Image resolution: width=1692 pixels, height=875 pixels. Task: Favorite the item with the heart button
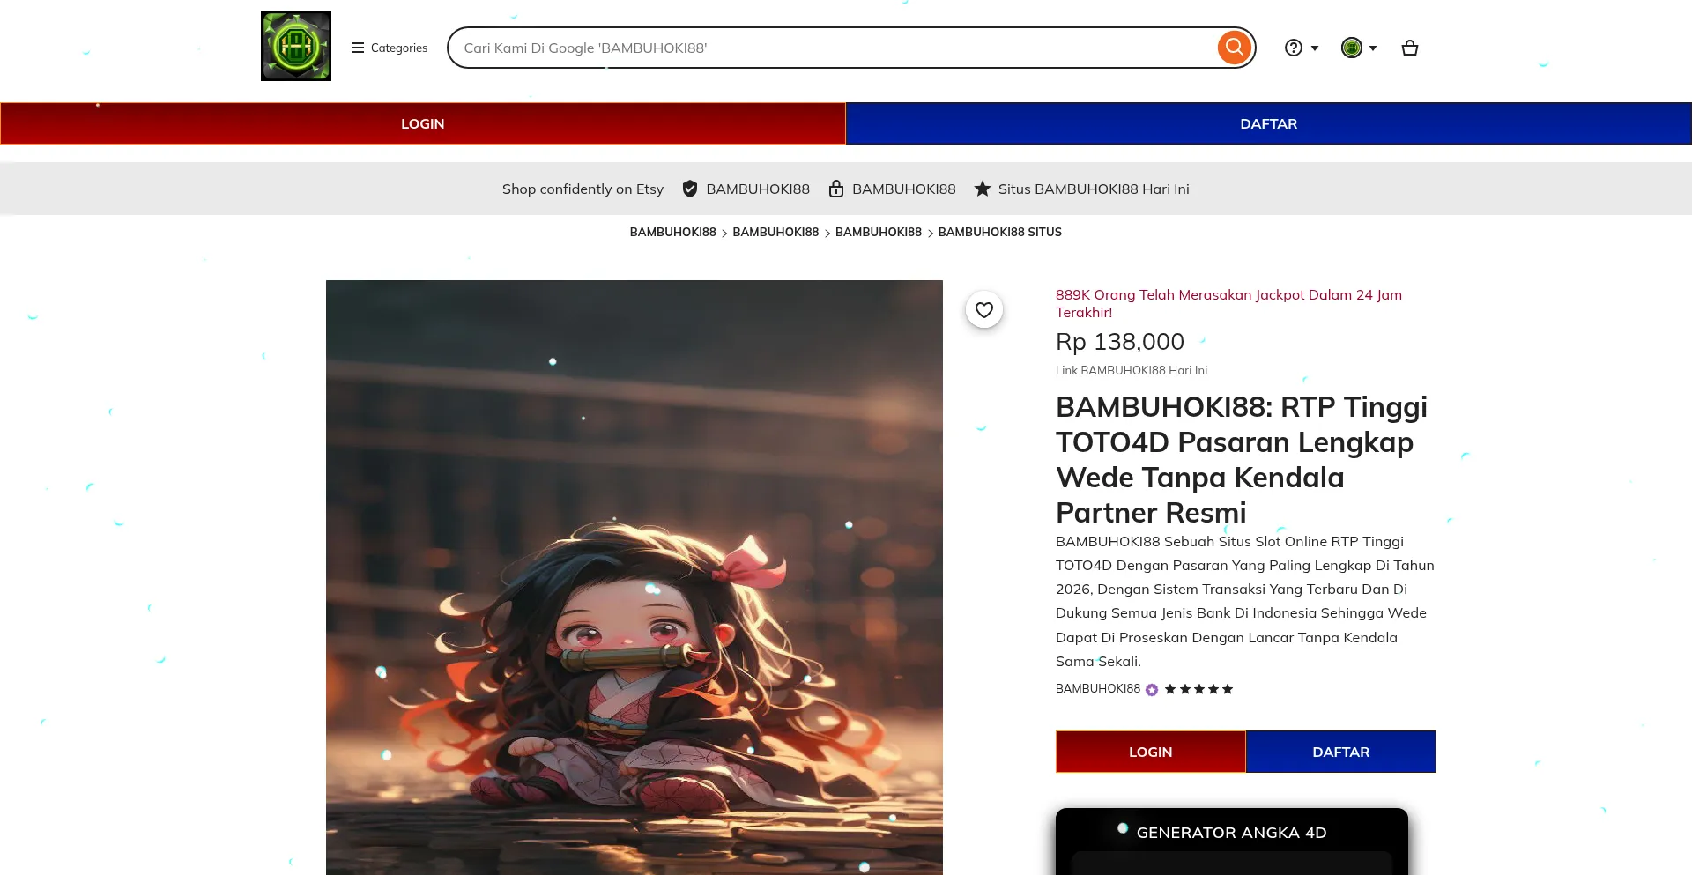tap(984, 309)
